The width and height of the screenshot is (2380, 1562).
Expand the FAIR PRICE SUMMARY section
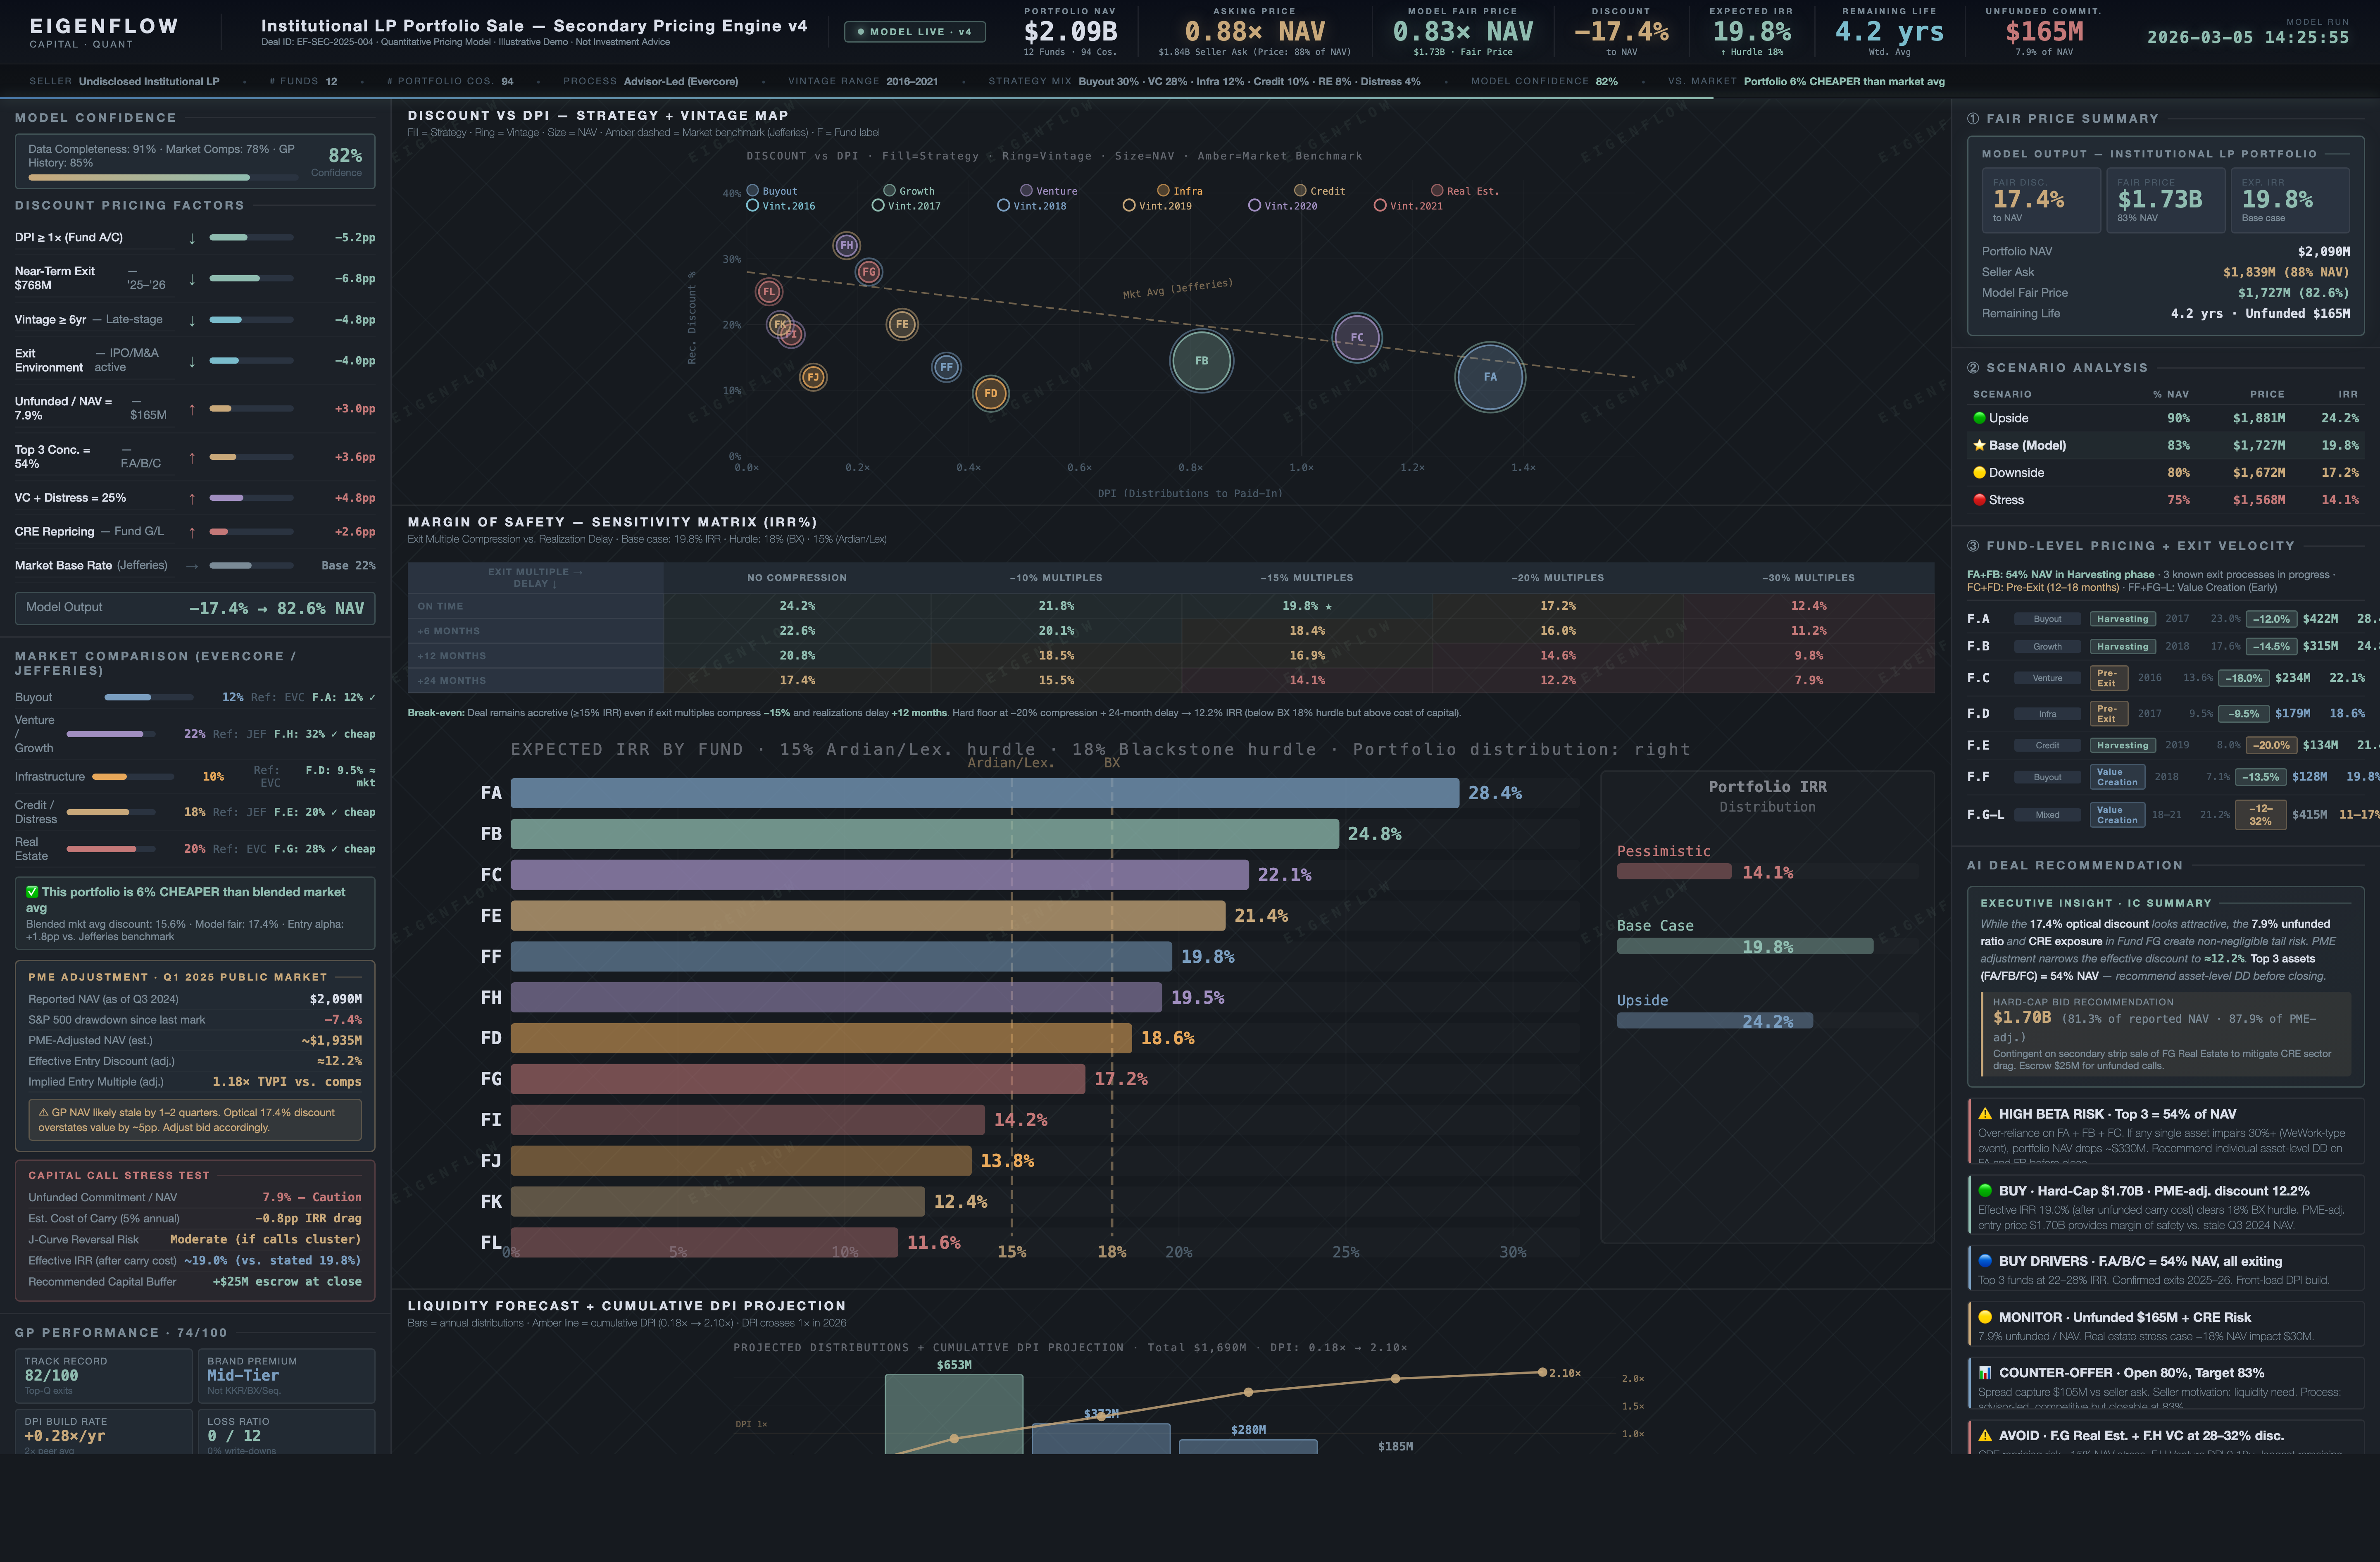pyautogui.click(x=2062, y=118)
